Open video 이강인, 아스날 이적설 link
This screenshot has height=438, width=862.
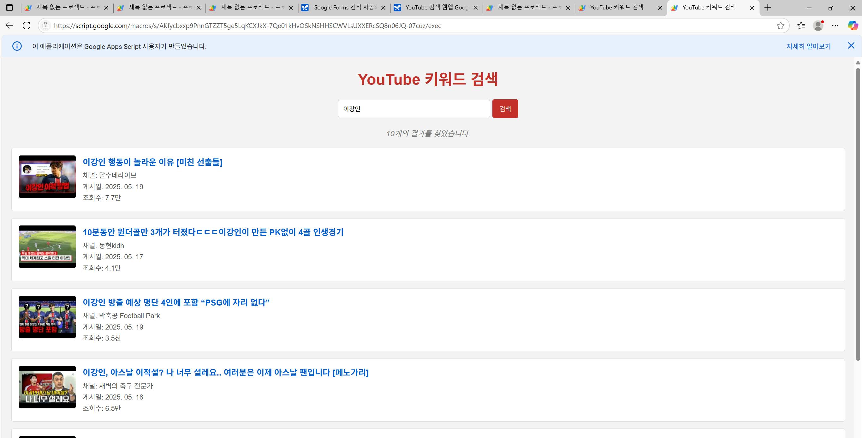click(226, 372)
